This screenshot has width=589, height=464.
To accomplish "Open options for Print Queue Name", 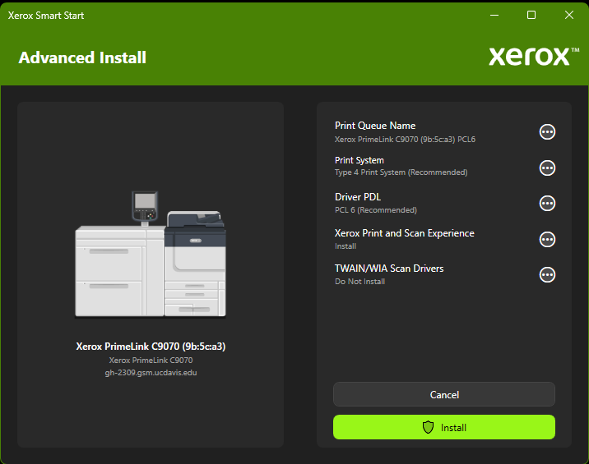I will pyautogui.click(x=547, y=132).
